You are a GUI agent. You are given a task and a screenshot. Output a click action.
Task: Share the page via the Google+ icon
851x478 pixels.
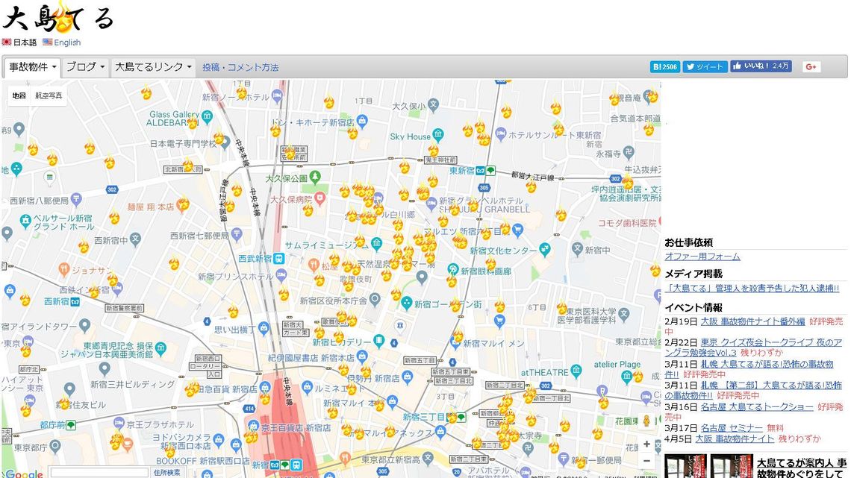(x=811, y=67)
